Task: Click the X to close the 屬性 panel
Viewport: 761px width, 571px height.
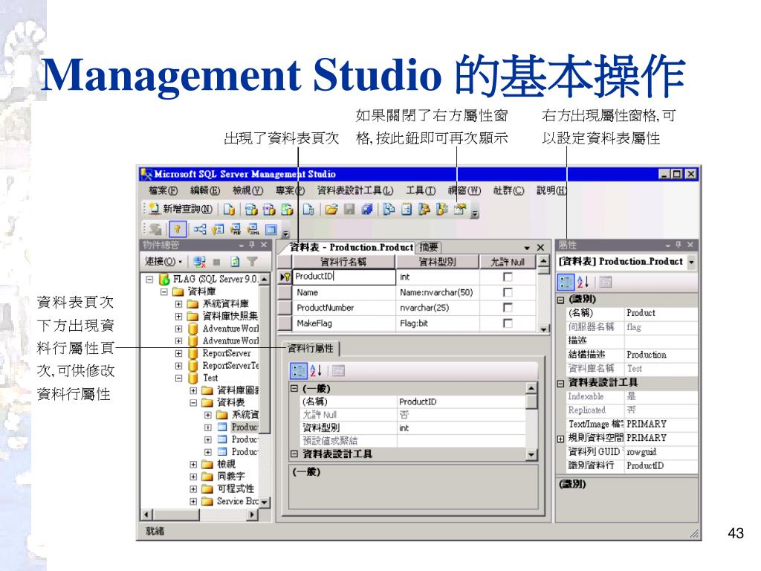Action: (x=690, y=245)
